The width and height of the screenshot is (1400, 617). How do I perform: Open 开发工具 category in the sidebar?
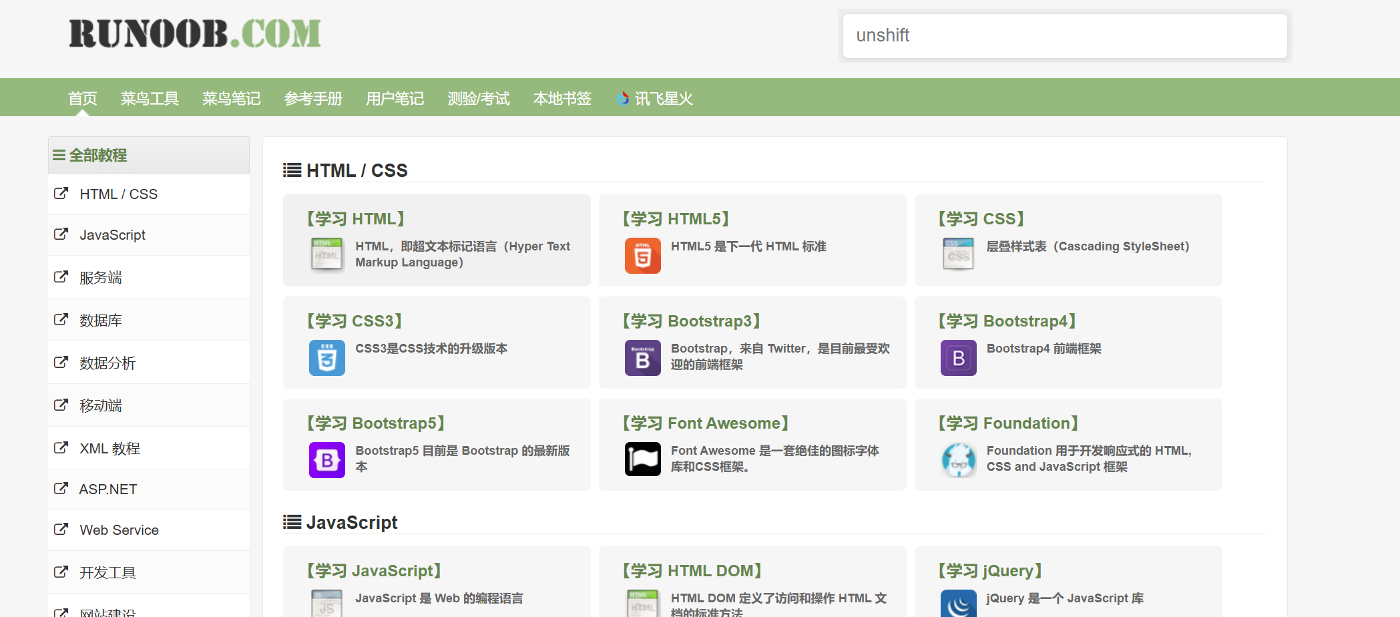107,573
